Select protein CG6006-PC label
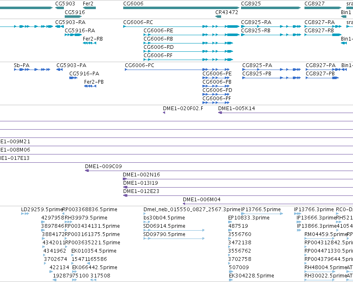The width and height of the screenshot is (353, 282). (x=139, y=65)
